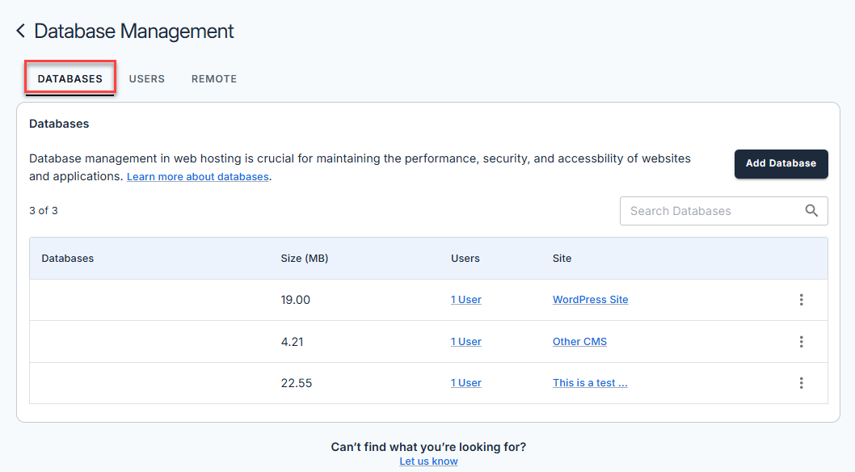The width and height of the screenshot is (855, 472).
Task: View users for the 19.00 MB database
Action: (x=465, y=299)
